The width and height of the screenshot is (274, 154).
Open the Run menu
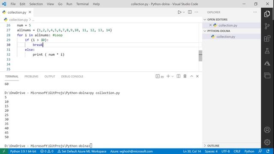pos(69,4)
